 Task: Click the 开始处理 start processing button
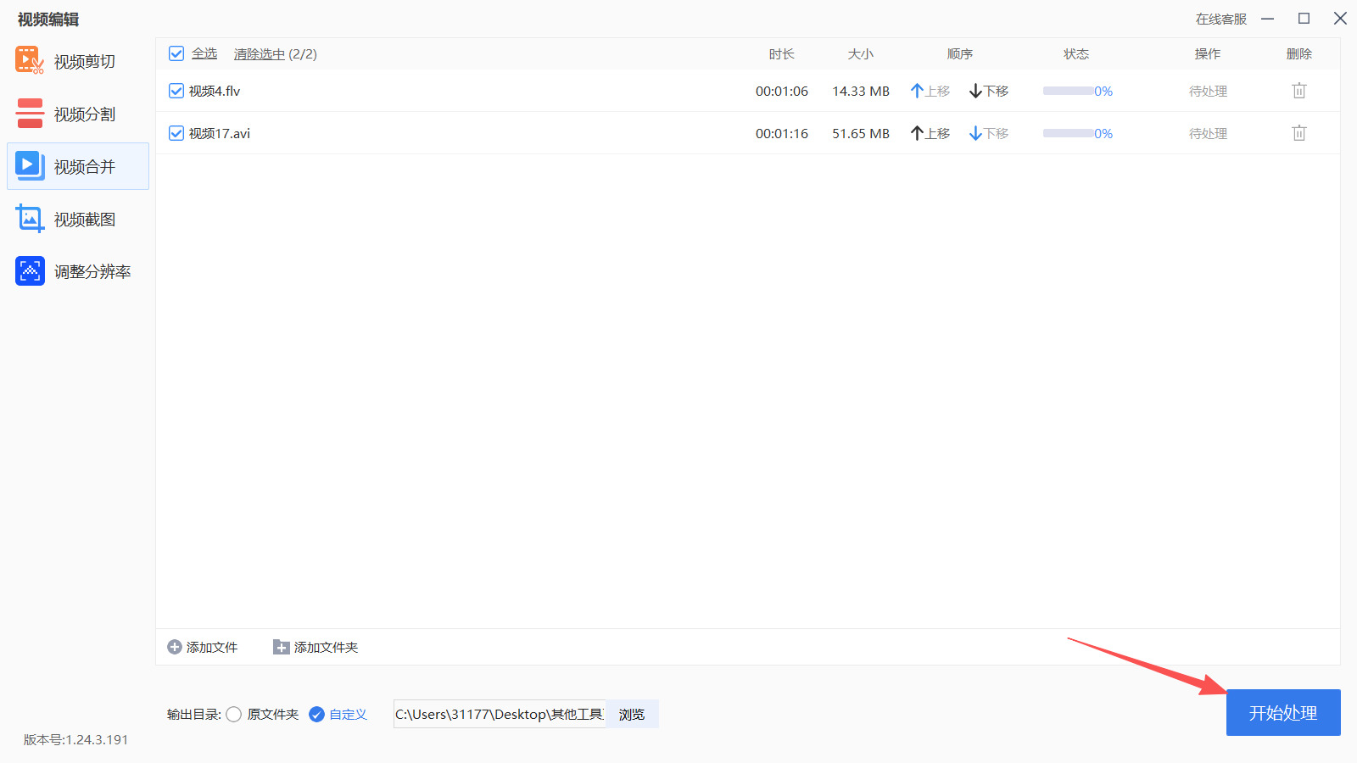coord(1282,712)
